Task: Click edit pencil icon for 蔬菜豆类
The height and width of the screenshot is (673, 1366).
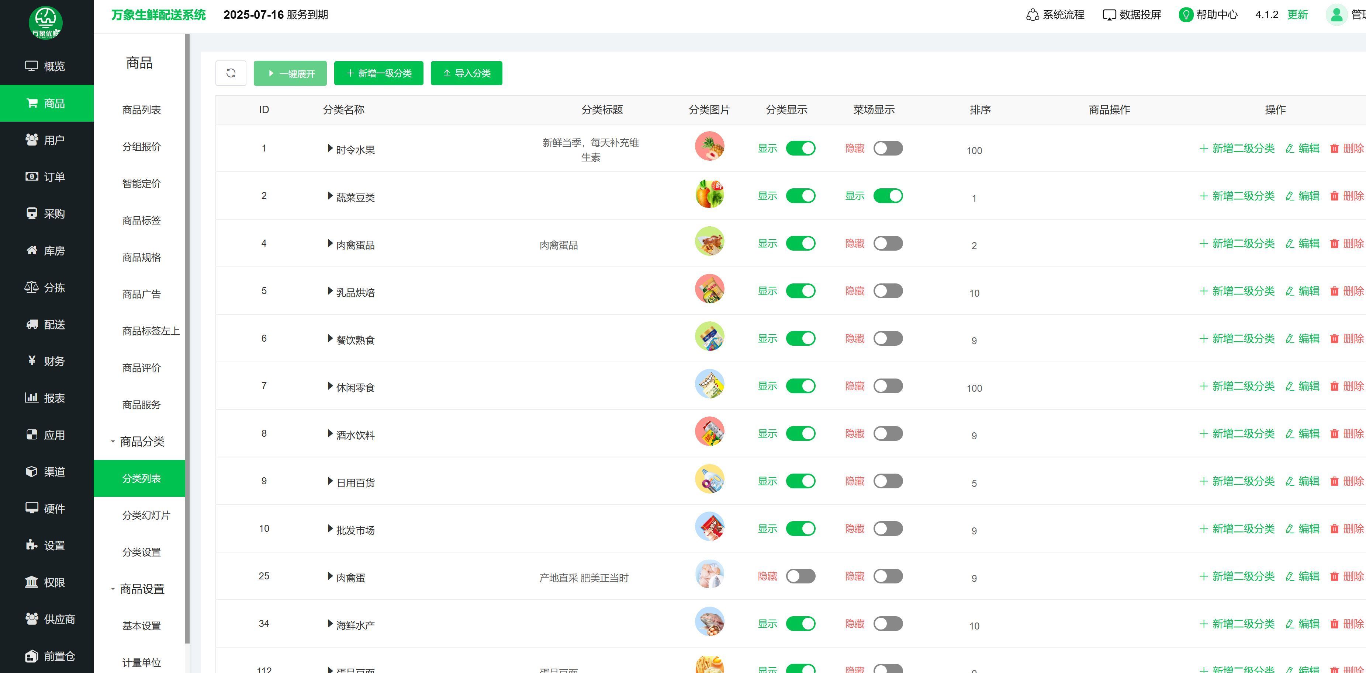Action: 1290,196
